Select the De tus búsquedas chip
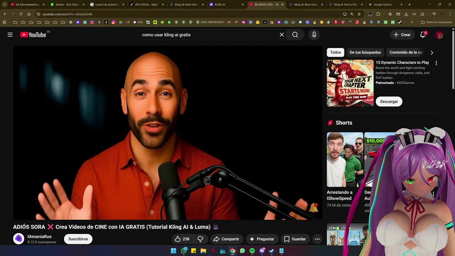This screenshot has height=256, width=455. 365,52
